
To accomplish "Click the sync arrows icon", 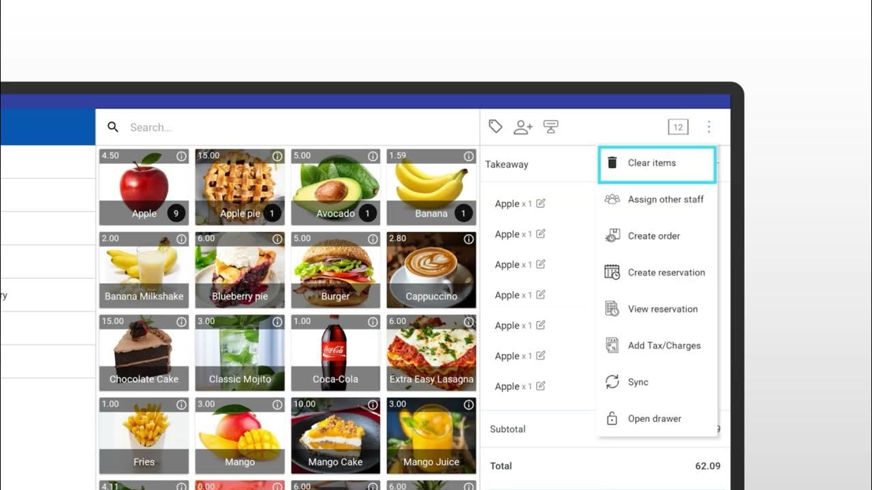I will point(612,382).
